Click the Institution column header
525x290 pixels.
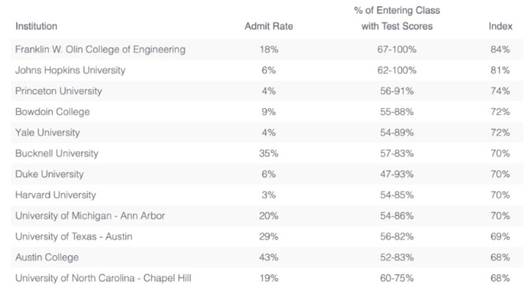pyautogui.click(x=36, y=26)
